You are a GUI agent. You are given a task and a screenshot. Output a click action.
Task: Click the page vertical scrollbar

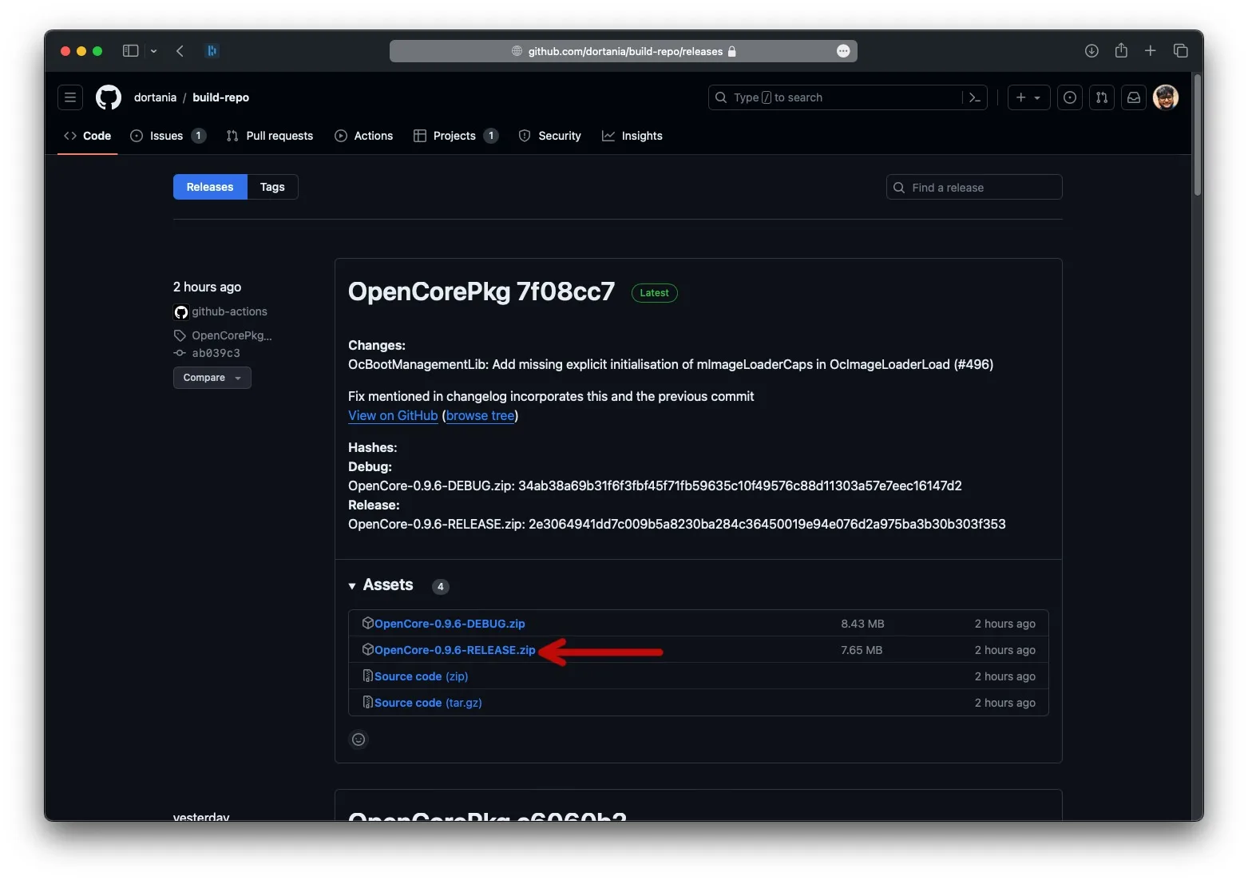click(1198, 136)
